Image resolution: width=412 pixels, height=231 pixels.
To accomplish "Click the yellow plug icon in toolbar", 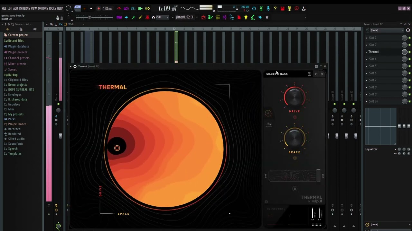I will point(246,17).
